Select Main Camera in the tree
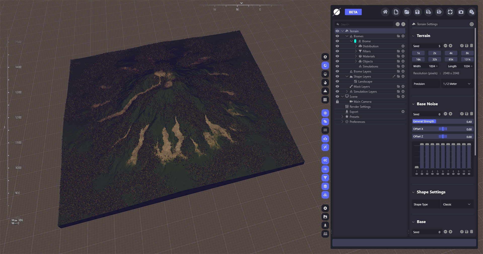 [x=362, y=102]
